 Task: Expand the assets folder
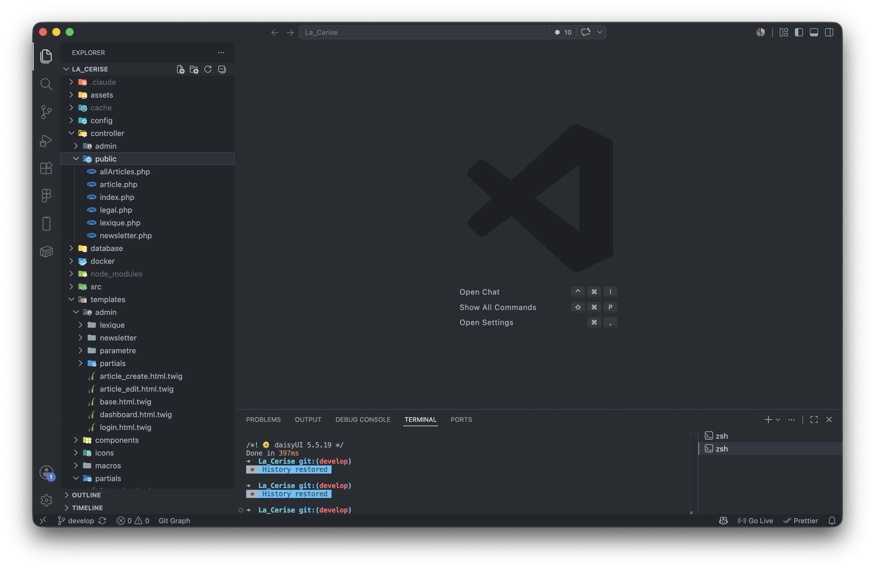click(147, 95)
